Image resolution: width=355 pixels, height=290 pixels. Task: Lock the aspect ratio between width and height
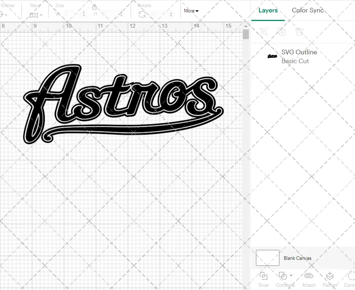click(94, 7)
